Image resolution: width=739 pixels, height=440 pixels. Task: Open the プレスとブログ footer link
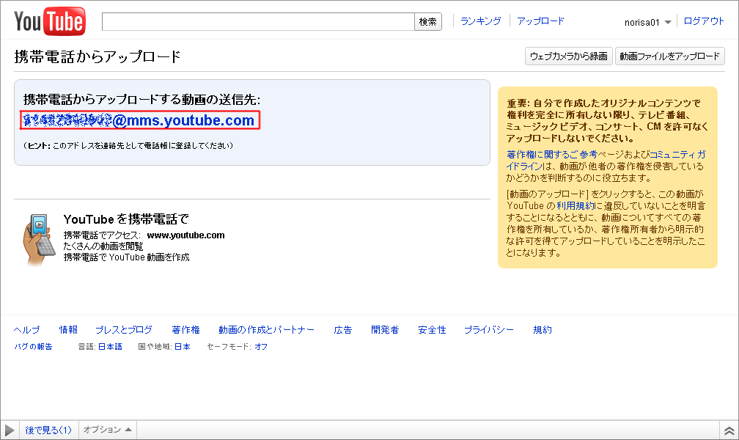[x=124, y=330]
